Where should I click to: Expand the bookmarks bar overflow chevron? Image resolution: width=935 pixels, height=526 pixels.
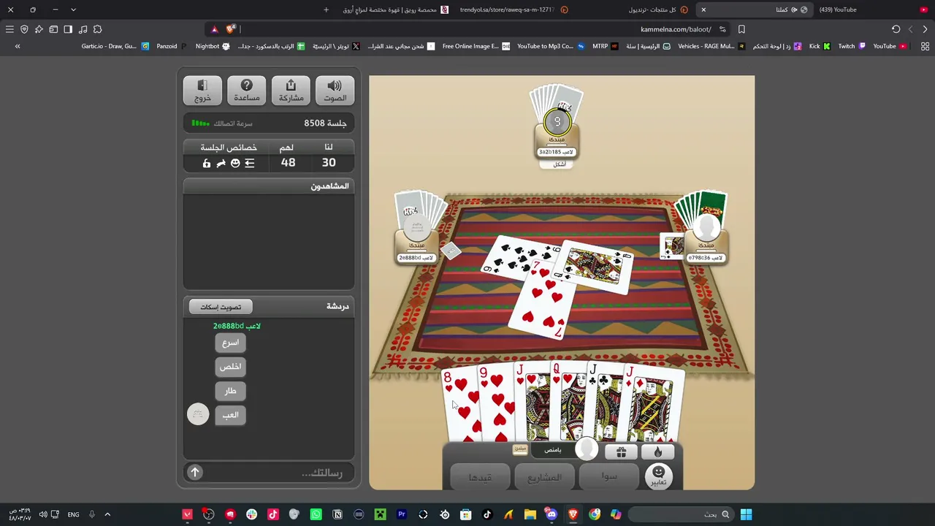[18, 46]
